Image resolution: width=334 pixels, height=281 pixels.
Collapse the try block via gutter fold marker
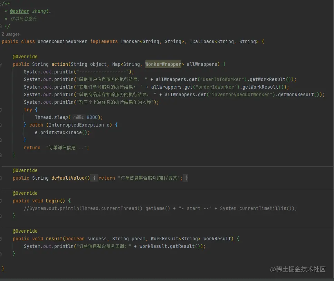(1, 110)
